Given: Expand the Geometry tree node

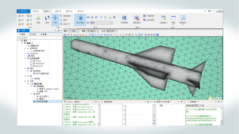Looking at the screenshot, I should click(25, 53).
